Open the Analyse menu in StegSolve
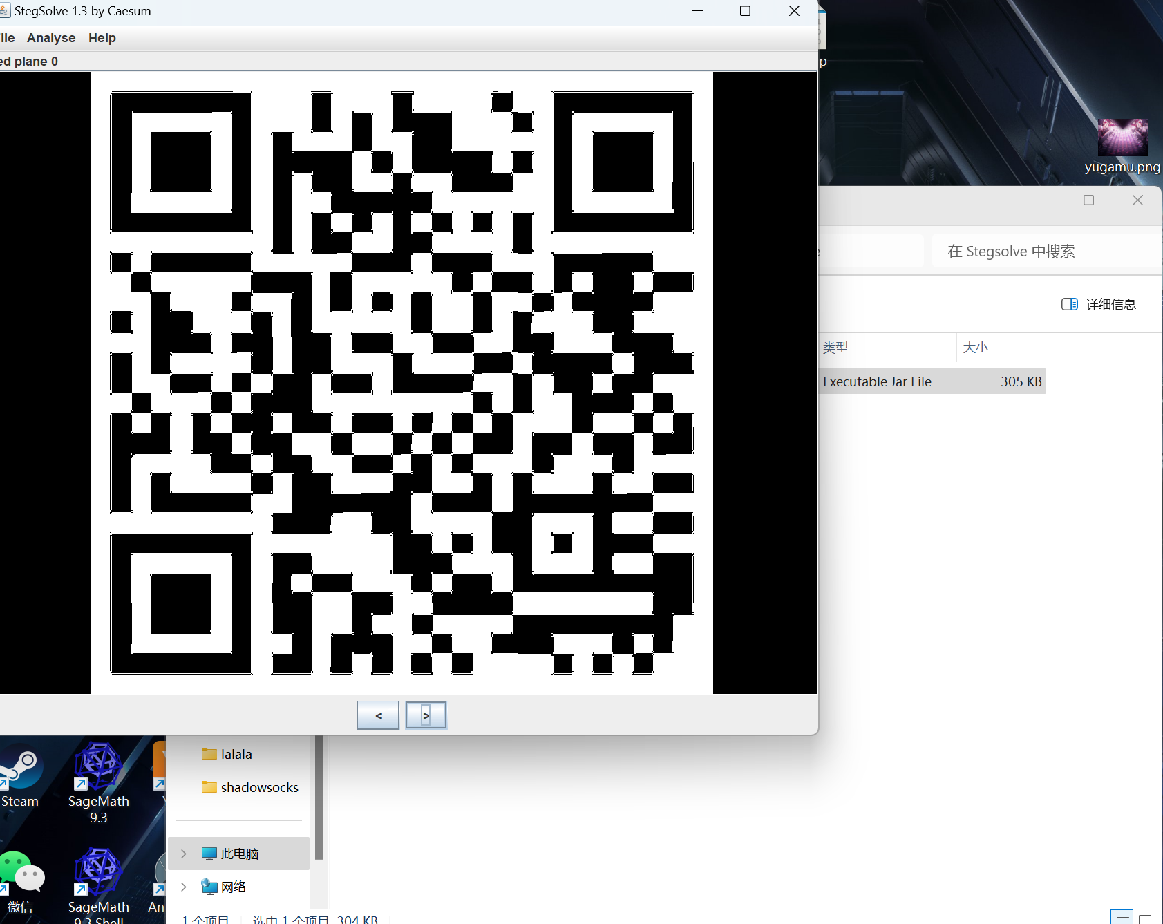 click(51, 38)
